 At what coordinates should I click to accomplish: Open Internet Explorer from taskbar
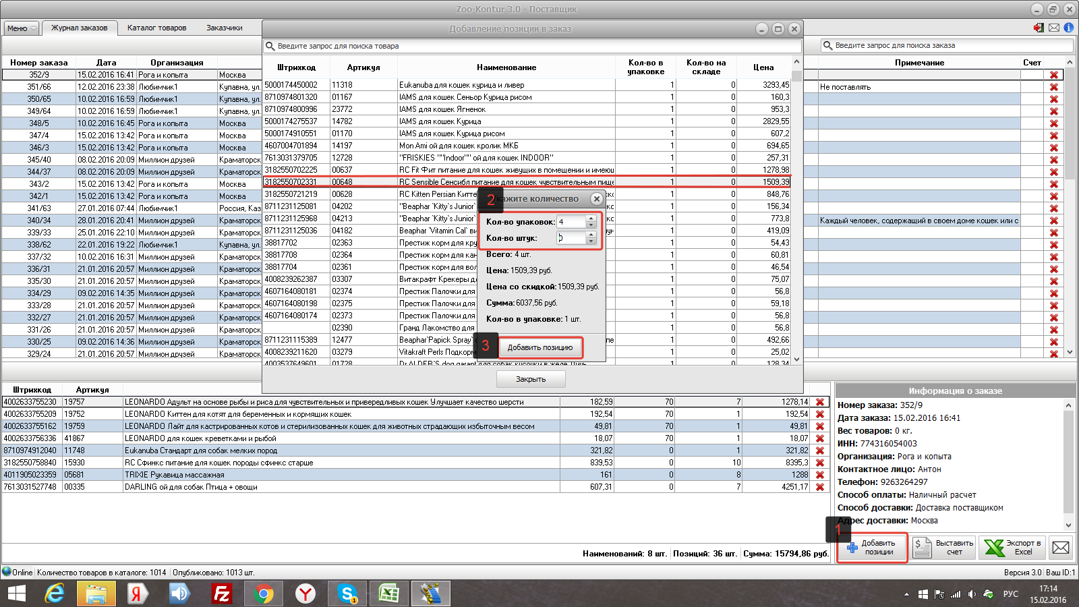point(55,594)
